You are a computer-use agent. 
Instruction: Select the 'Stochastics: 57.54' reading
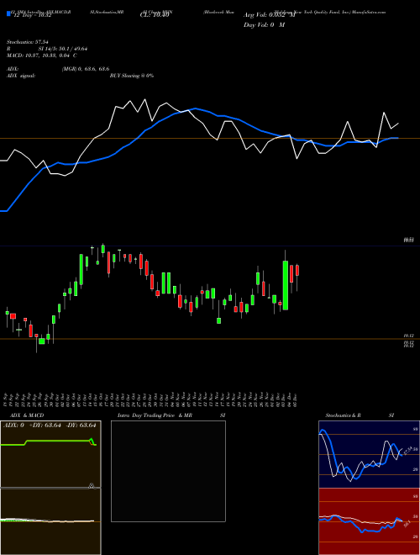(28, 42)
